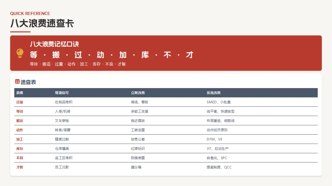This screenshot has width=332, height=186.
Task: Select the 等待 row label in the table
Action: point(20,111)
